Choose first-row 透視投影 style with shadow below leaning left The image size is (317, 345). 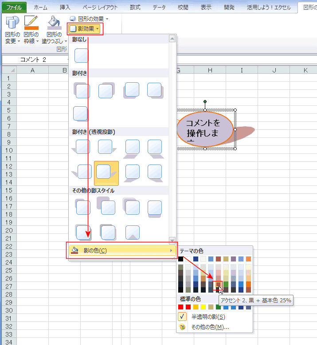pos(131,148)
